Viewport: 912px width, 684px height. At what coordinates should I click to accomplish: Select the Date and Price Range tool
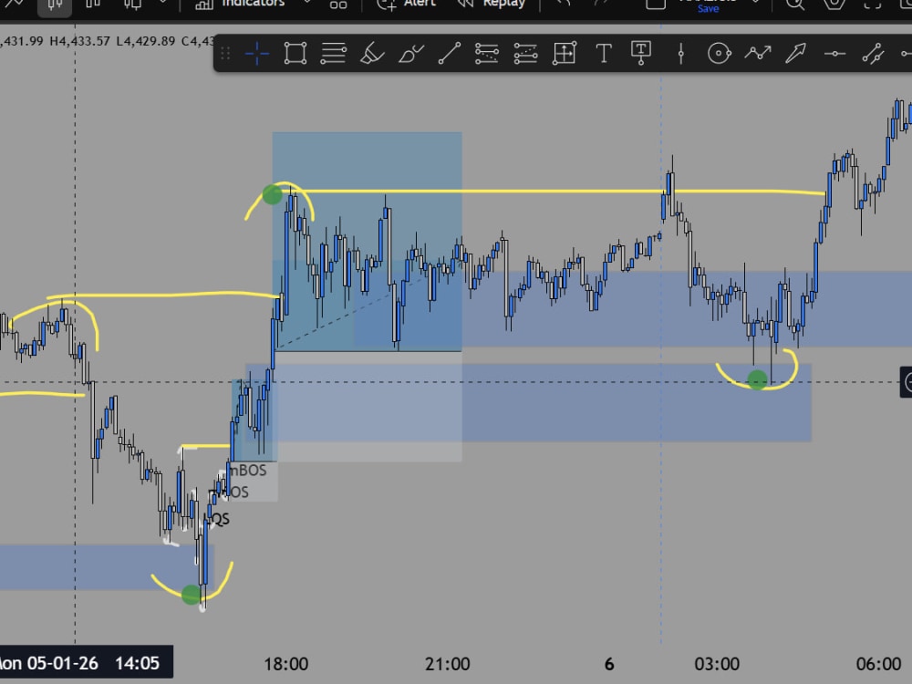point(565,54)
